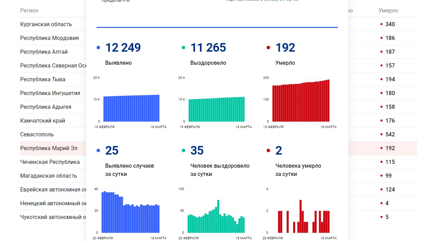Sort table by Умерло column header
Viewport: 427px width, 241px height.
pos(388,11)
